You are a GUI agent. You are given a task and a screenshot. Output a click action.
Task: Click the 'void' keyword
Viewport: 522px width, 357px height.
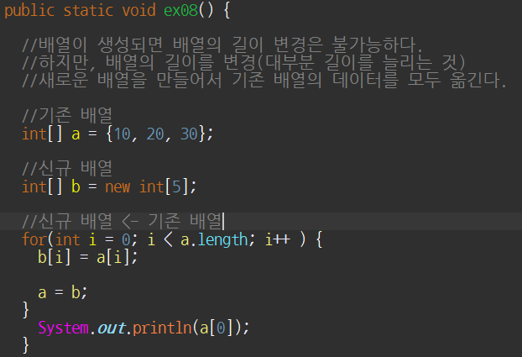pyautogui.click(x=138, y=10)
